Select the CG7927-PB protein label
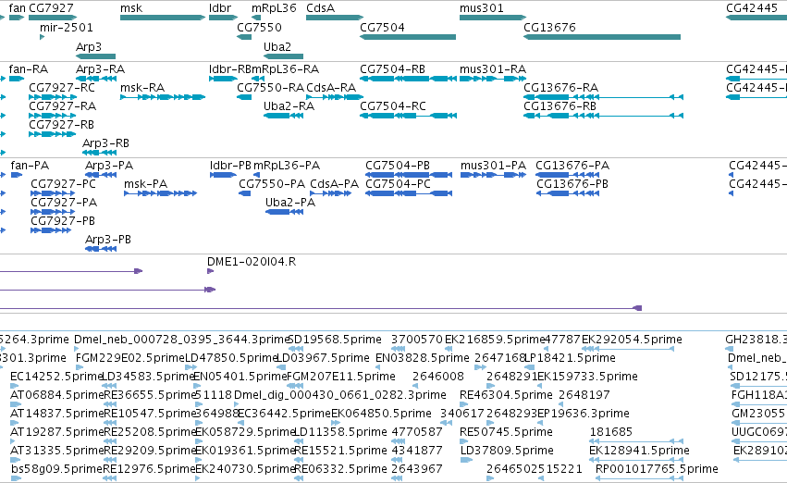The height and width of the screenshot is (483, 787). (63, 221)
